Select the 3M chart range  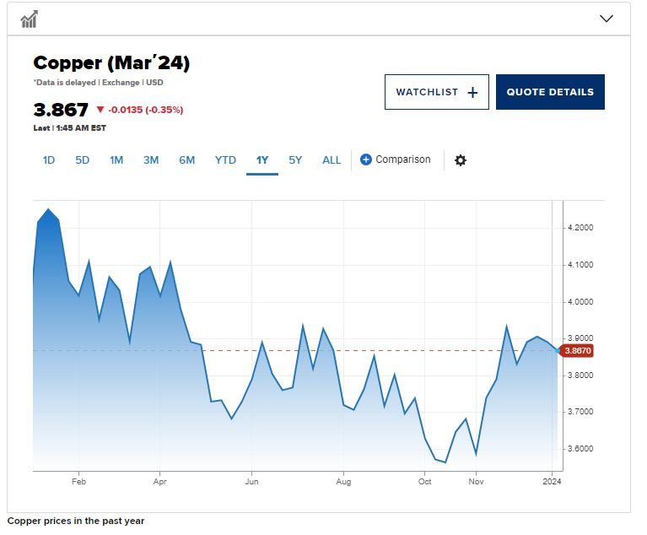point(151,159)
